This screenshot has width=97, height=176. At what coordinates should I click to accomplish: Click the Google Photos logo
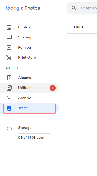coord(23,8)
